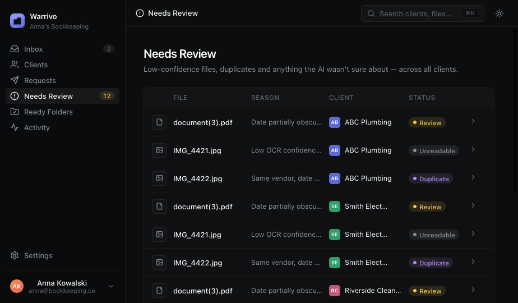518x303 pixels.
Task: Click the AK user avatar
Action: point(17,286)
